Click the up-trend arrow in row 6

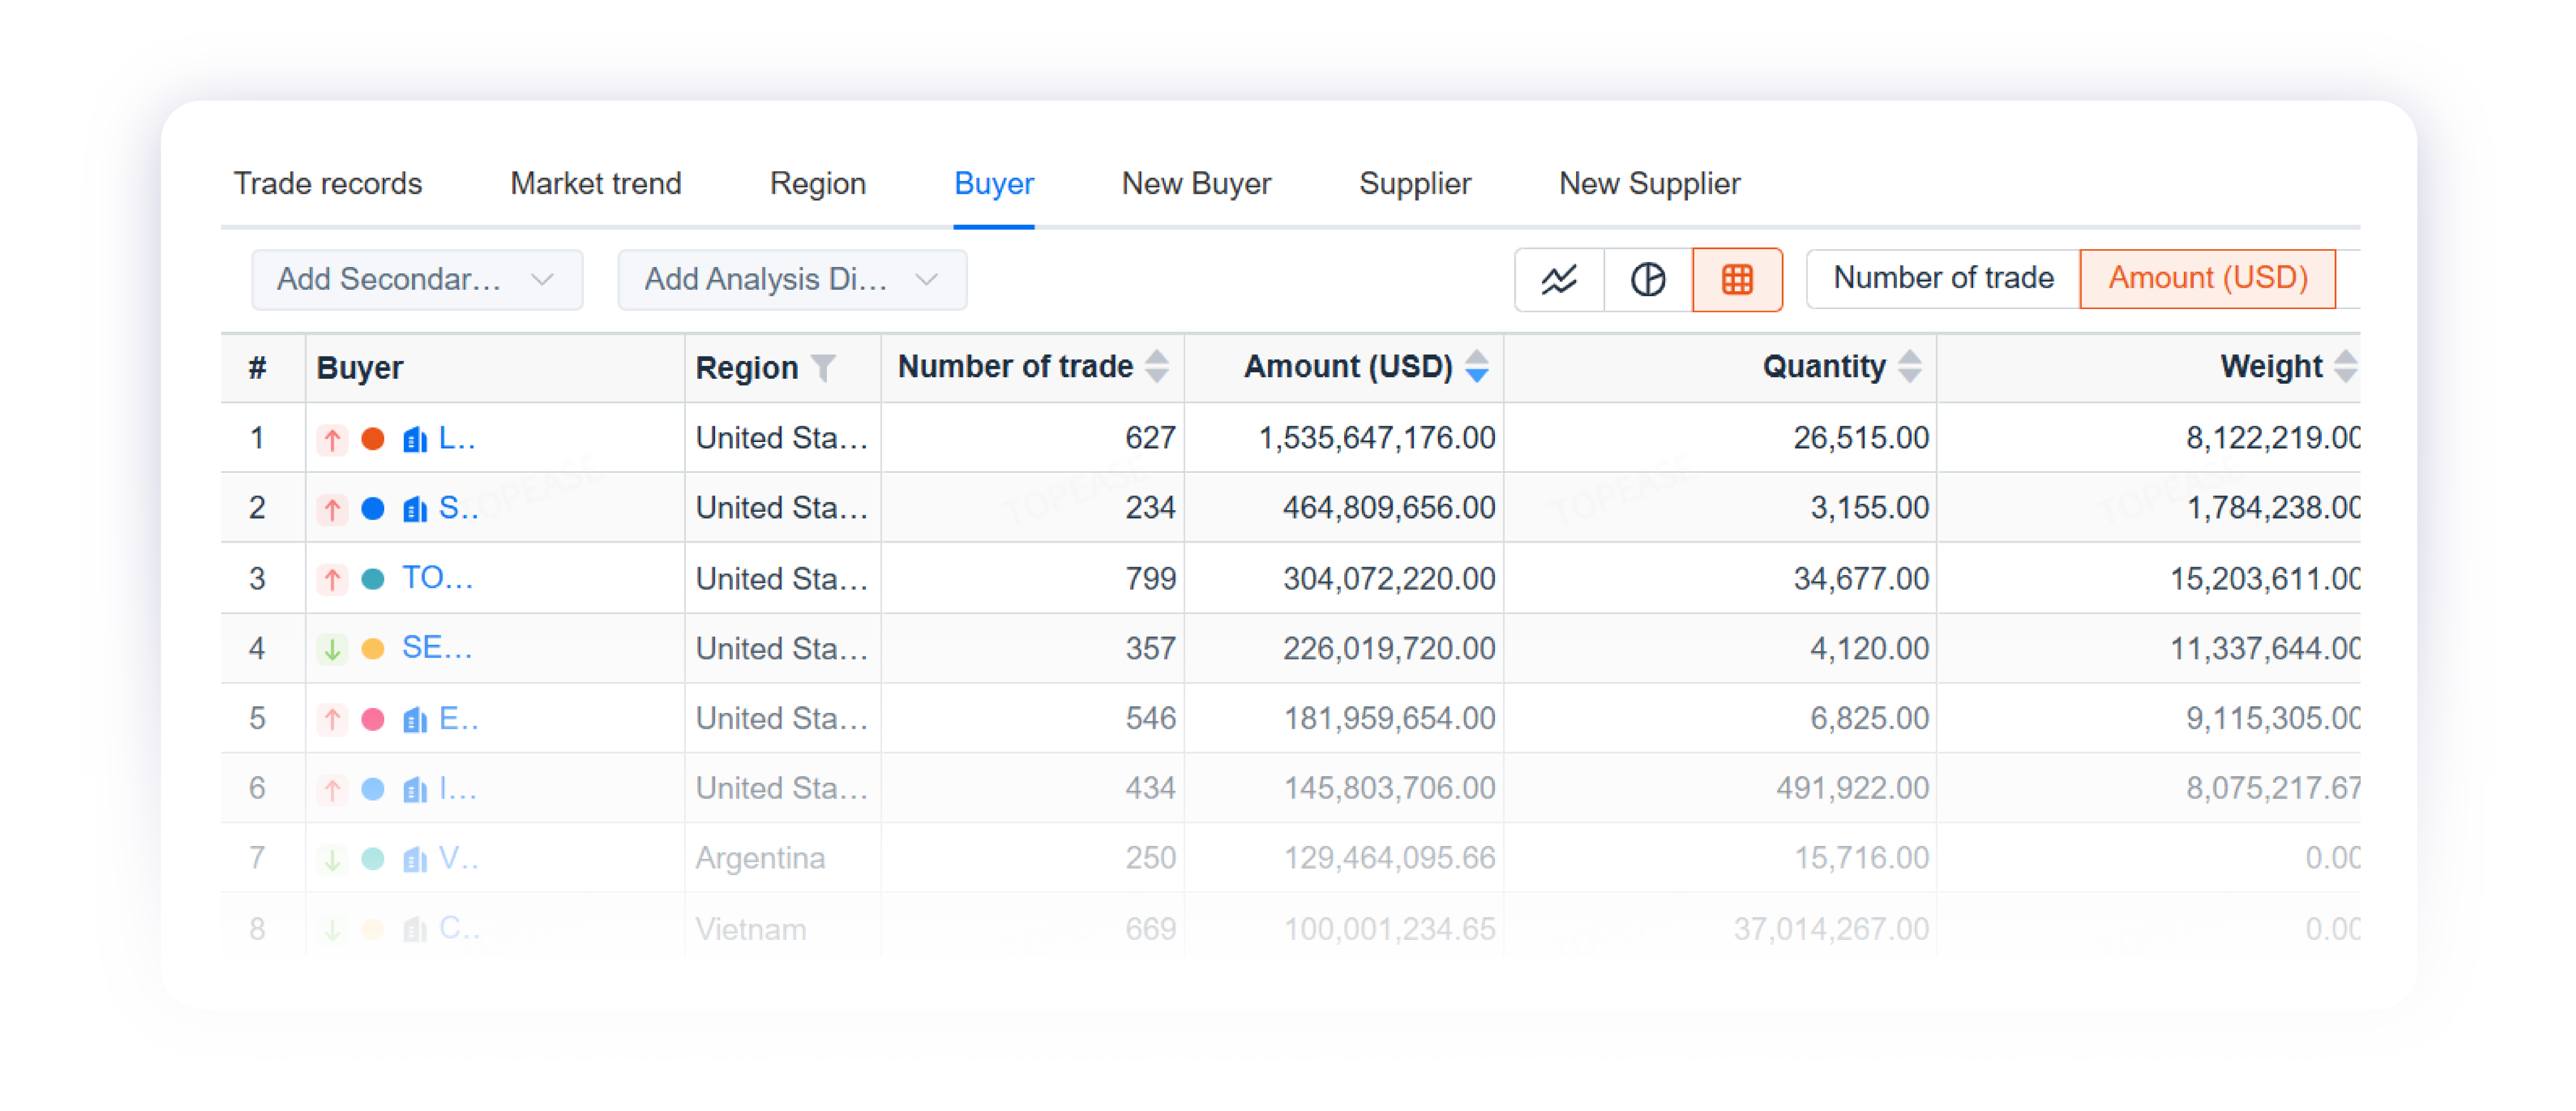(332, 789)
